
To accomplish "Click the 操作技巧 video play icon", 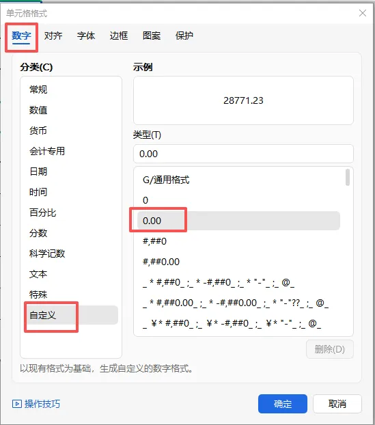I will coord(17,404).
